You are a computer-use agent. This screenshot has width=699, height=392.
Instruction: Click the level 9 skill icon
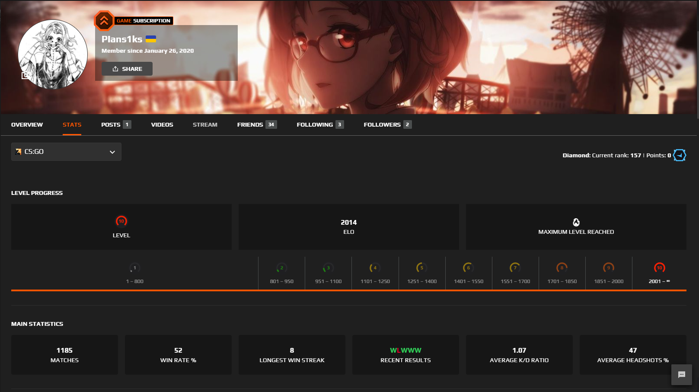point(609,268)
